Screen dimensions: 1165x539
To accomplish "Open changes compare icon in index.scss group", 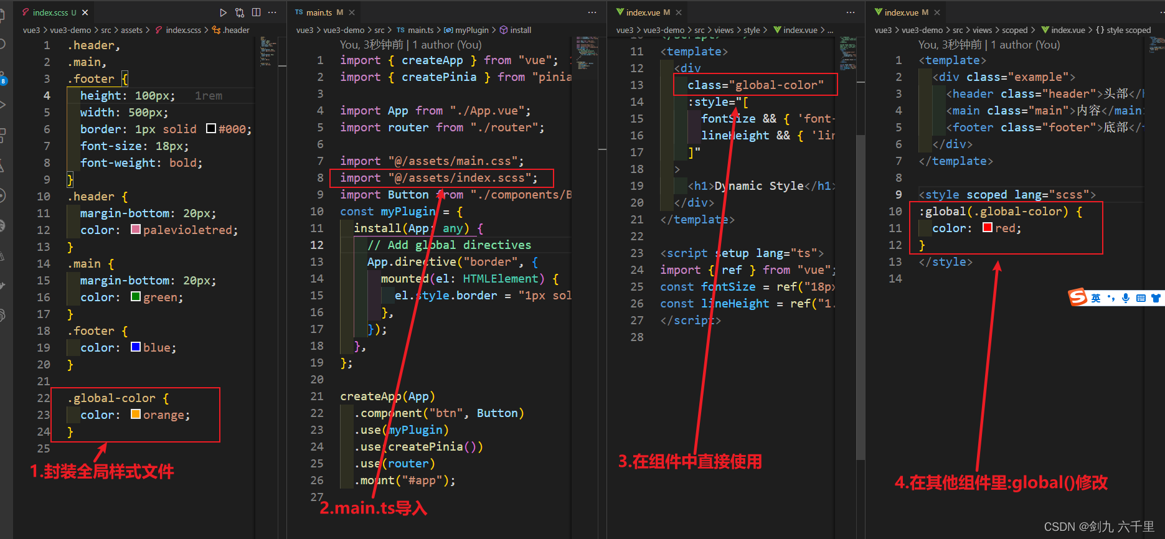I will click(240, 12).
